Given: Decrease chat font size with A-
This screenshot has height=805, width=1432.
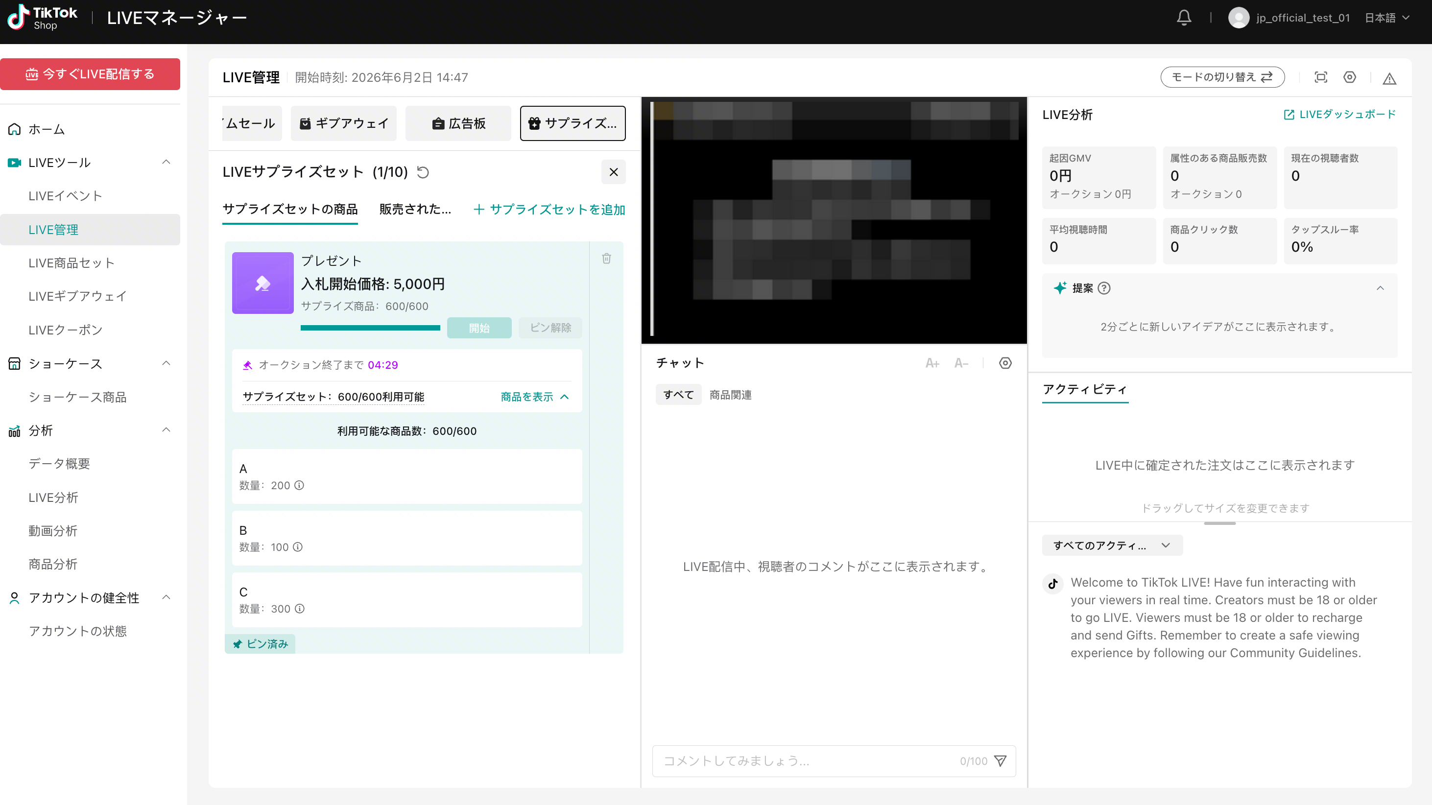Looking at the screenshot, I should point(961,364).
